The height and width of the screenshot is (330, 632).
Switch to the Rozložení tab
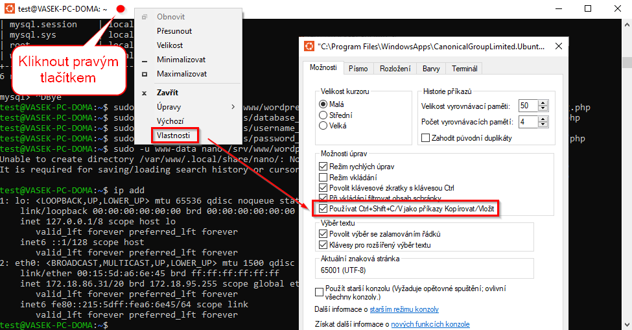click(395, 69)
